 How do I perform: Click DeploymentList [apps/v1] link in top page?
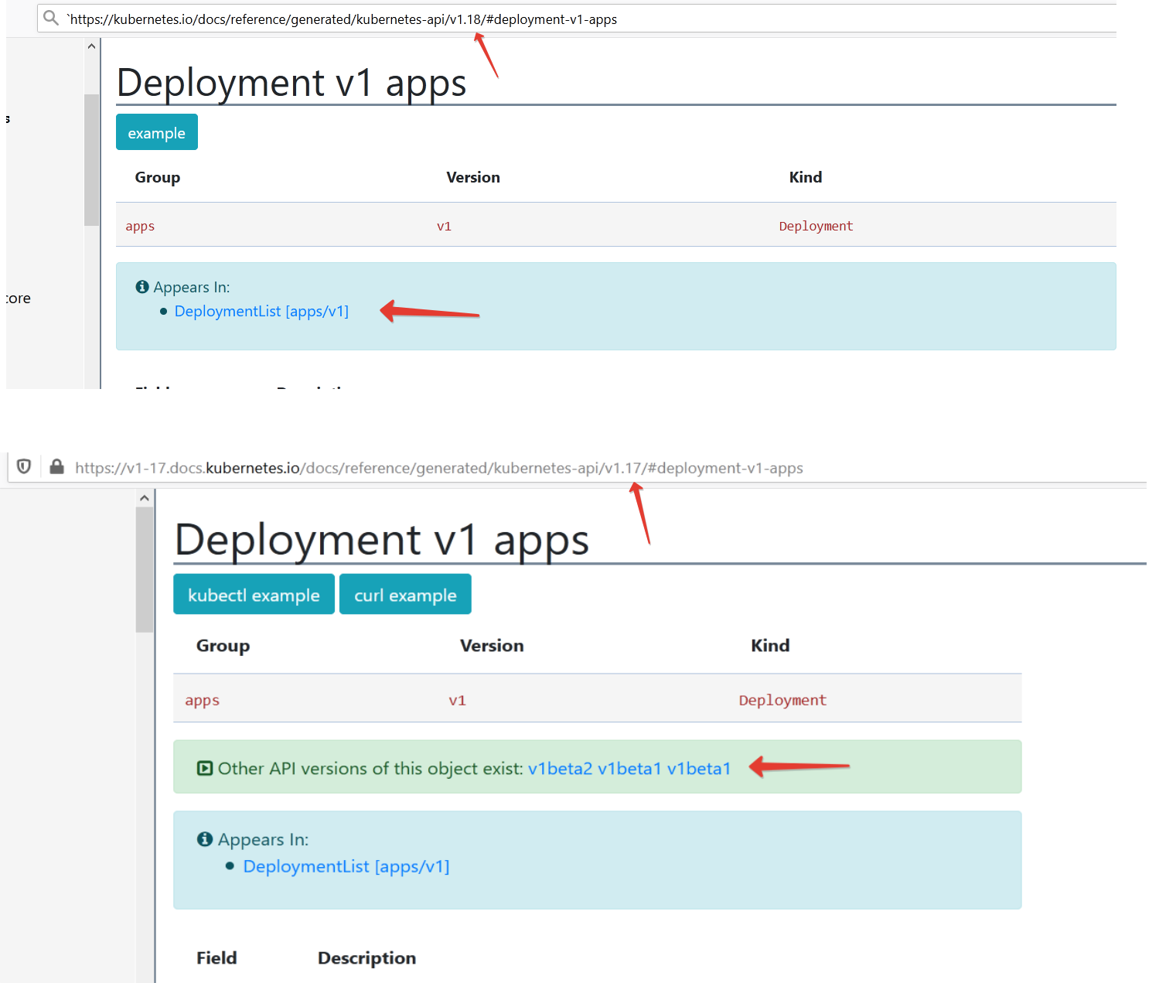pyautogui.click(x=261, y=311)
